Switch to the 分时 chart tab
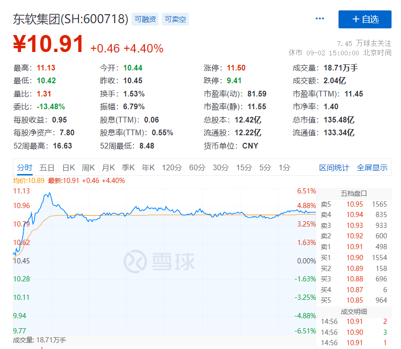The height and width of the screenshot is (349, 401). pyautogui.click(x=24, y=167)
